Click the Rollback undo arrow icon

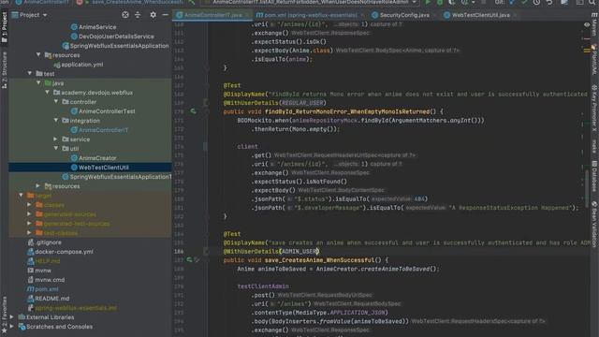549,2
